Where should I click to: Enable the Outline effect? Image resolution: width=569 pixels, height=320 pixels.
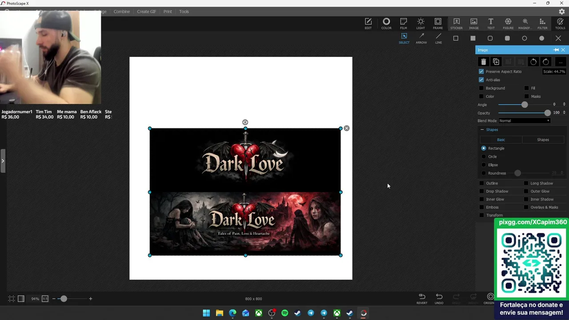click(x=482, y=183)
